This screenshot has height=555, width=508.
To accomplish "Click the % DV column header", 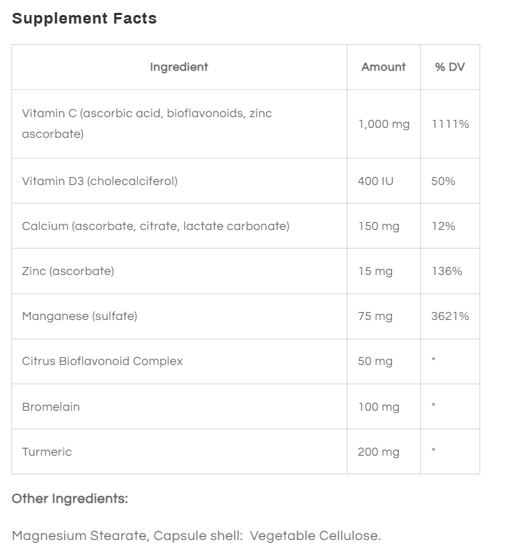I will pos(449,67).
